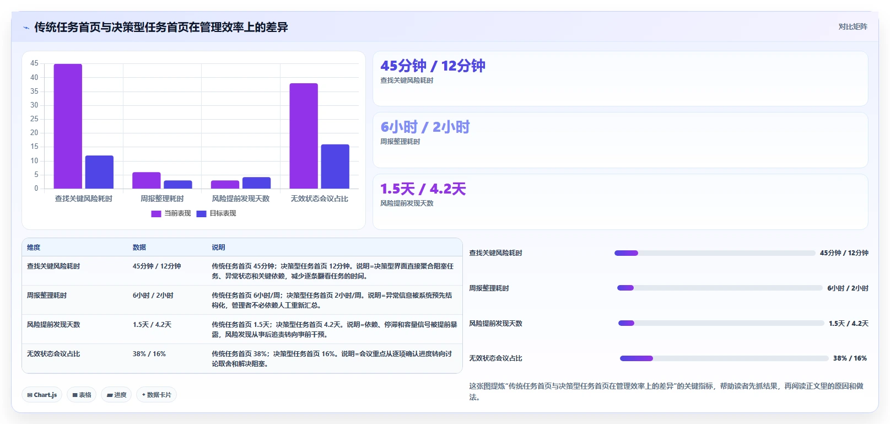Image resolution: width=890 pixels, height=424 pixels.
Task: Click progress bar for 周报整理耗时
Action: (x=720, y=288)
